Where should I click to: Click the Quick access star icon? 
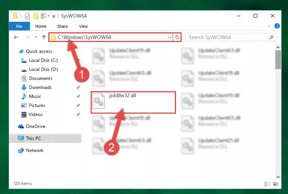coord(21,51)
